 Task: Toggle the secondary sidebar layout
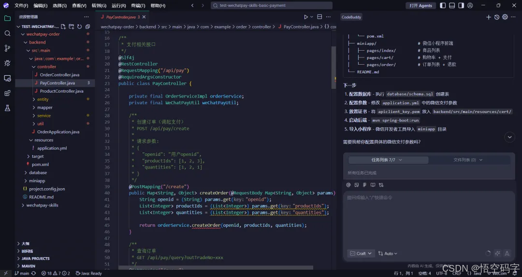point(461,5)
